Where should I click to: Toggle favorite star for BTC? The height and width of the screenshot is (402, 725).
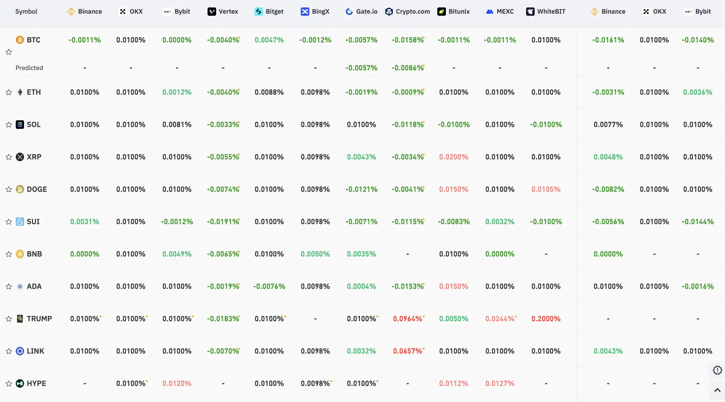(x=9, y=52)
